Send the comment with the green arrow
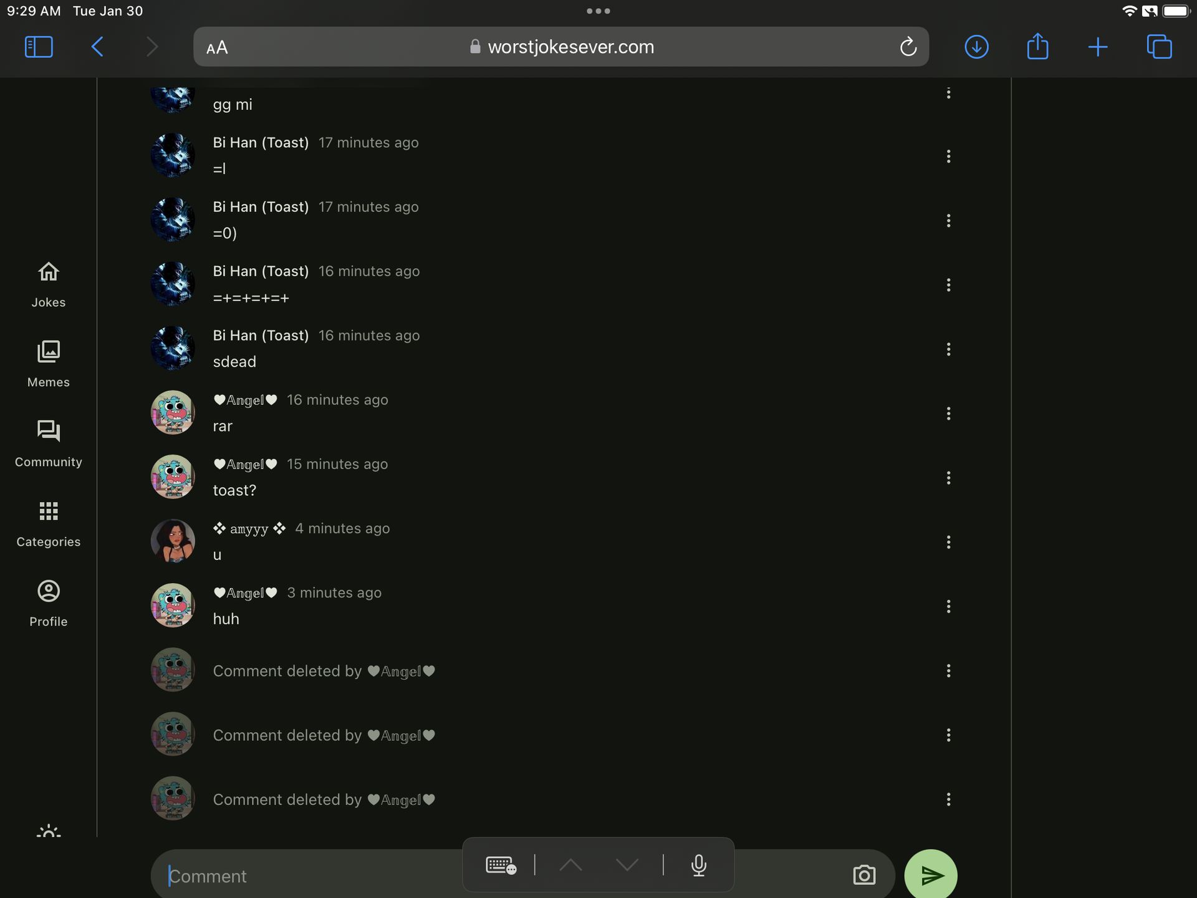The image size is (1197, 898). 930,875
